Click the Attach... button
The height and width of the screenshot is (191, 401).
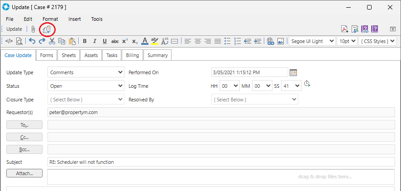click(24, 173)
